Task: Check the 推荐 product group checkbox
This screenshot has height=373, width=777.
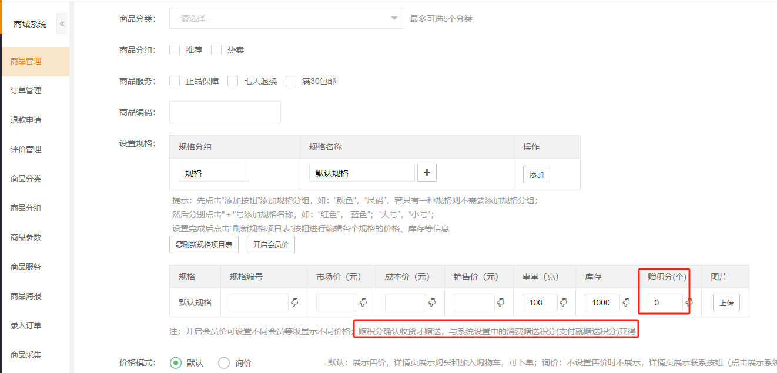Action: click(x=175, y=50)
